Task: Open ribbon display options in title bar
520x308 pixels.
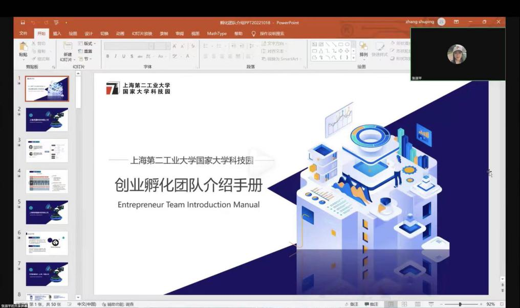Action: (457, 22)
